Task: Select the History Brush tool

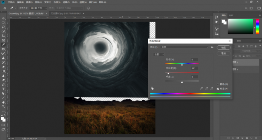Action: coord(3,62)
